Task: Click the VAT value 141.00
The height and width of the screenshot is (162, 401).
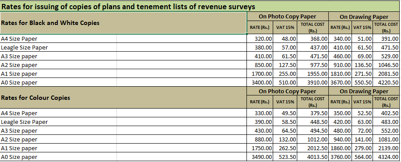Action: [362, 140]
